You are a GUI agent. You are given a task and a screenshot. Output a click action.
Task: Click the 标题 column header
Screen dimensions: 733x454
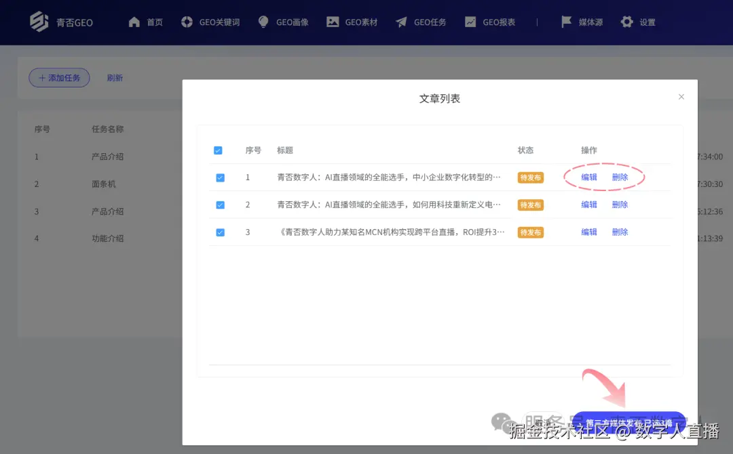coord(284,150)
